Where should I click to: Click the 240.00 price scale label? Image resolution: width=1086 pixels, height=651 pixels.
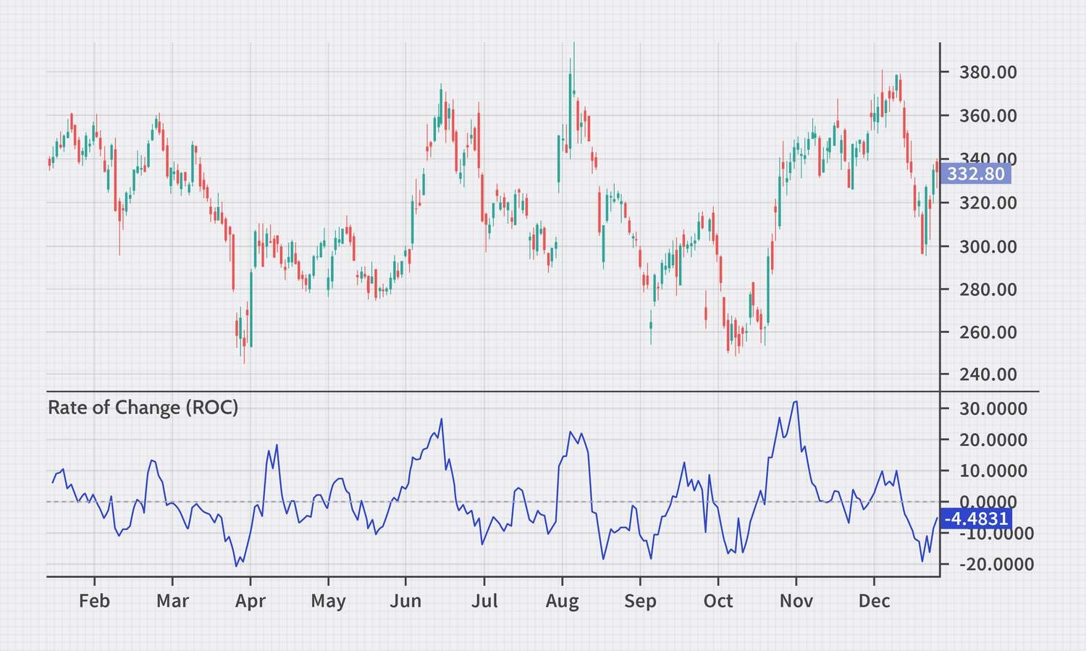coord(988,374)
